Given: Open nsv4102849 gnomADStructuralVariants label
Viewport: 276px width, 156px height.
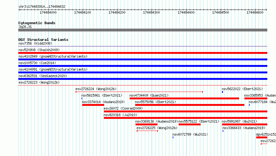Looking at the screenshot, I should pos(53,56).
